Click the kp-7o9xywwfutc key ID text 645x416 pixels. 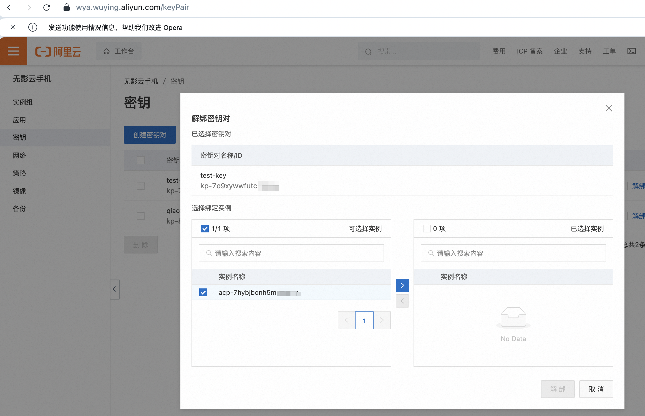click(x=229, y=186)
